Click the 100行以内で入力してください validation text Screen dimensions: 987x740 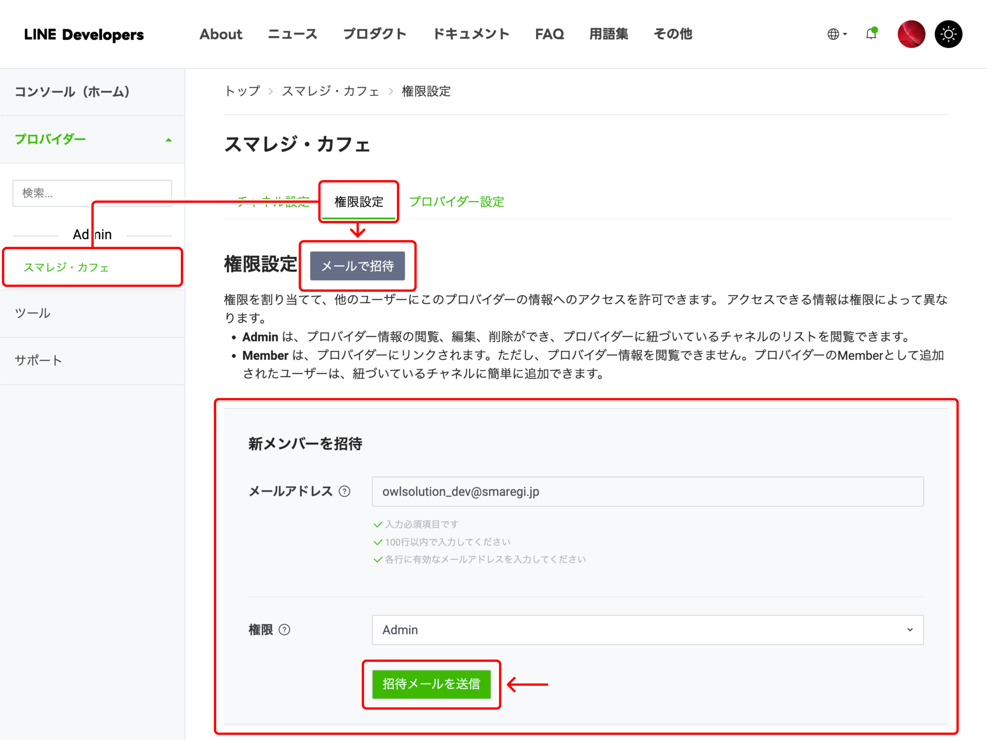pyautogui.click(x=448, y=542)
